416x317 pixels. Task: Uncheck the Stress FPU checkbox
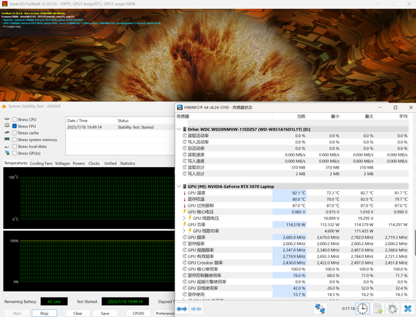[14, 126]
